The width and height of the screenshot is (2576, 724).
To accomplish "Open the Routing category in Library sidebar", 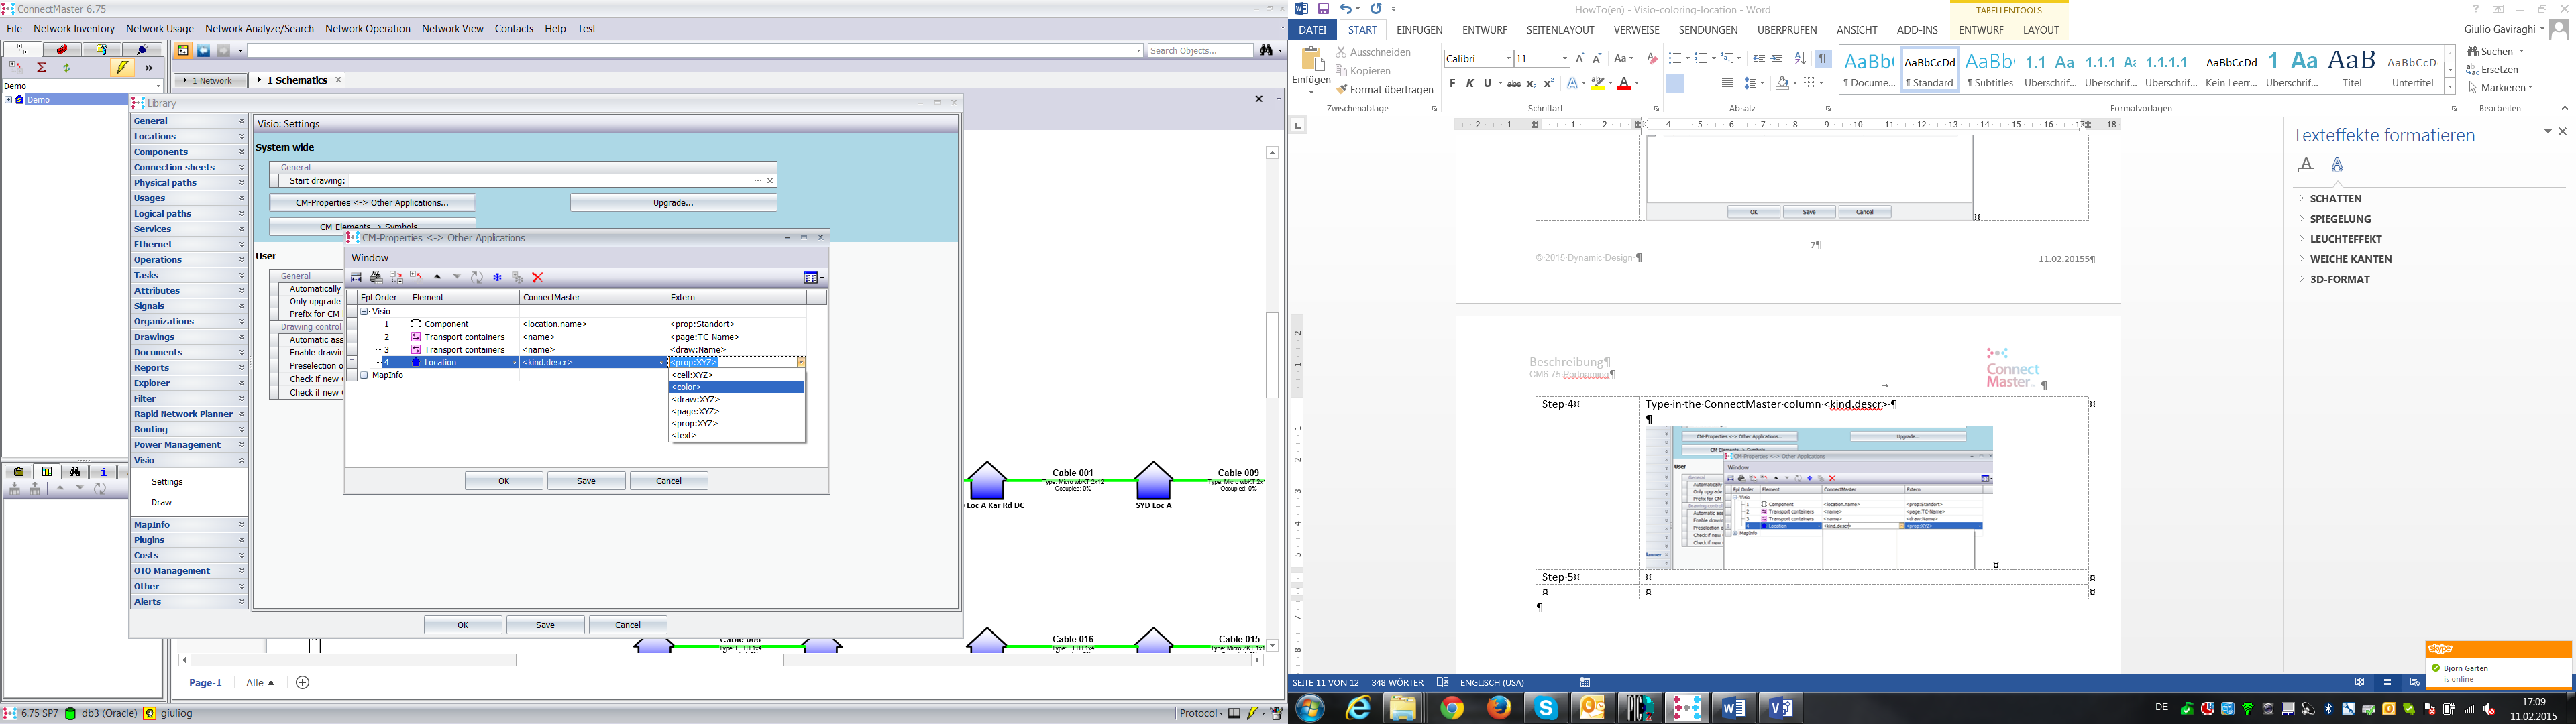I will tap(188, 429).
